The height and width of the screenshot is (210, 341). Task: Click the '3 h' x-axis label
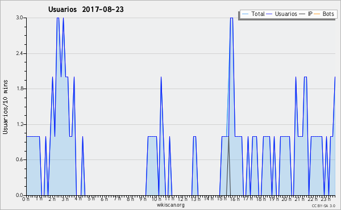(65, 199)
